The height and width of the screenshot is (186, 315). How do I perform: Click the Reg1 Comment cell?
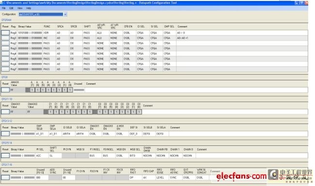(x=242, y=38)
